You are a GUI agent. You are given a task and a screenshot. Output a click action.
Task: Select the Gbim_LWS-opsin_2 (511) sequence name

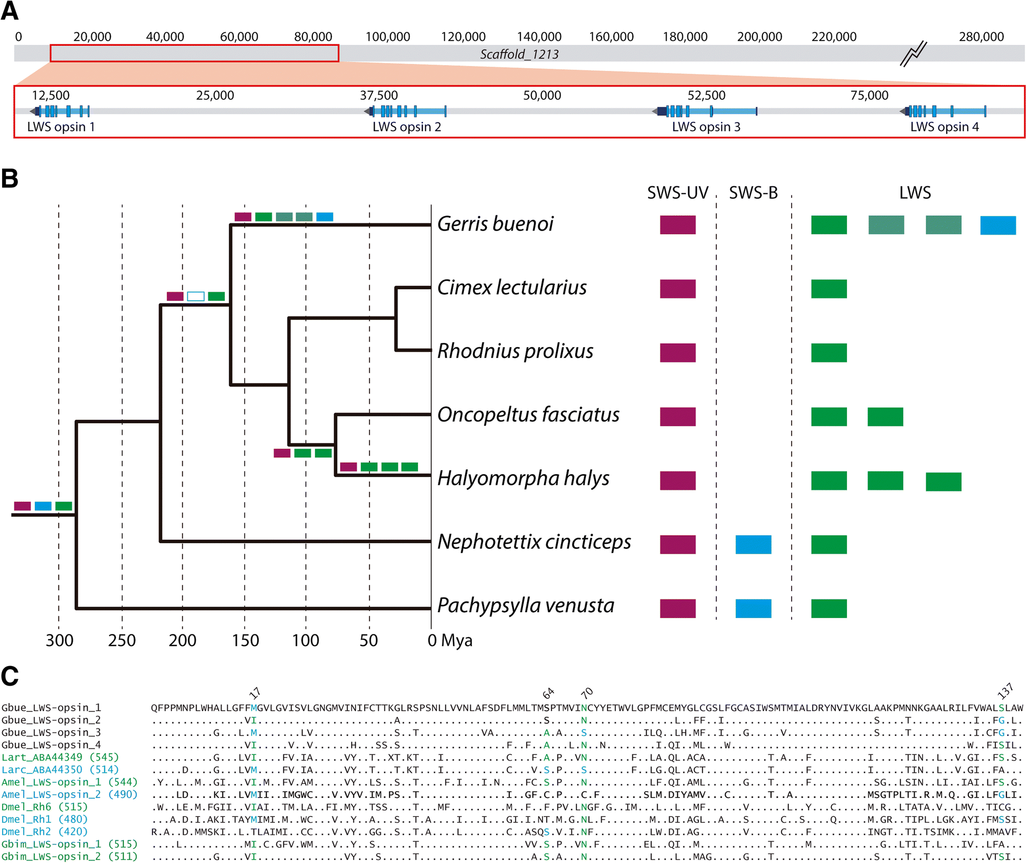tap(69, 856)
